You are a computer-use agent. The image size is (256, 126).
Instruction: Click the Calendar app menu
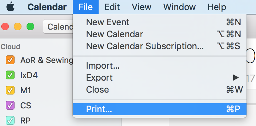(47, 7)
